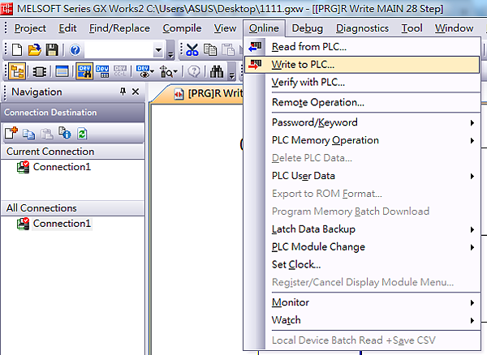487x355 pixels.
Task: Copy connection in Connection Destination toolbar
Action: [29, 134]
